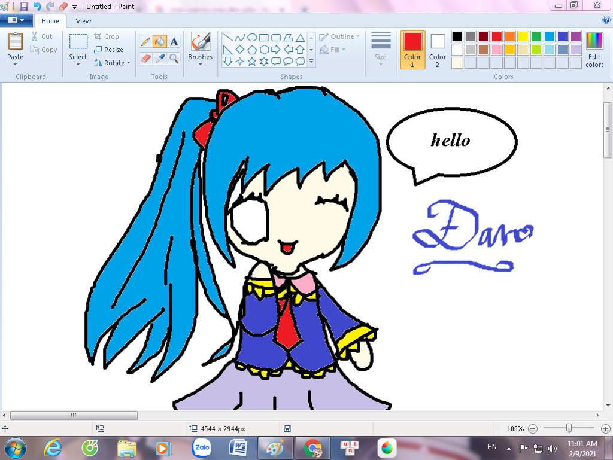The image size is (613, 460).
Task: Choose the Oval shape
Action: pos(252,38)
